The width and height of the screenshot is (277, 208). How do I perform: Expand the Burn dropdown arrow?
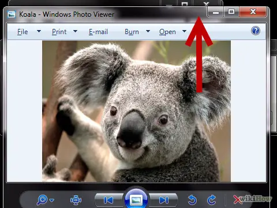[148, 31]
